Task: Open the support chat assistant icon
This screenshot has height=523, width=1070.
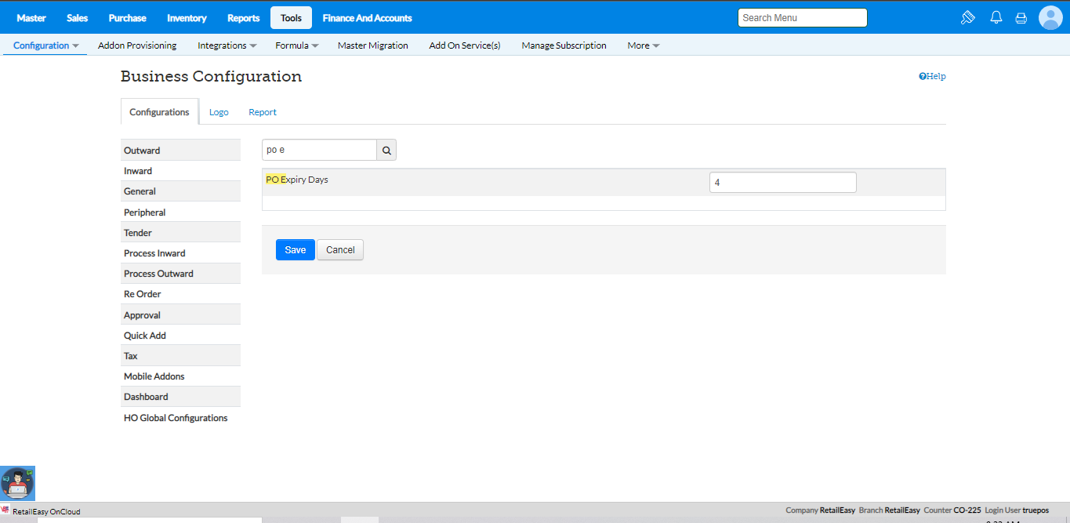Action: click(17, 483)
